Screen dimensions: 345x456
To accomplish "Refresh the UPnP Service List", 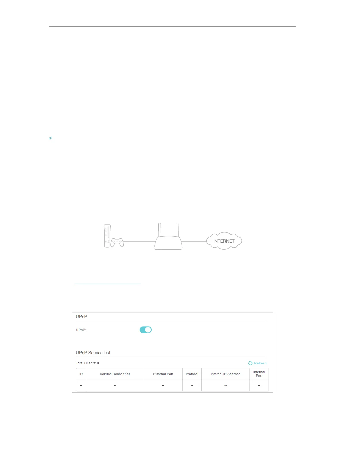I will pos(257,363).
